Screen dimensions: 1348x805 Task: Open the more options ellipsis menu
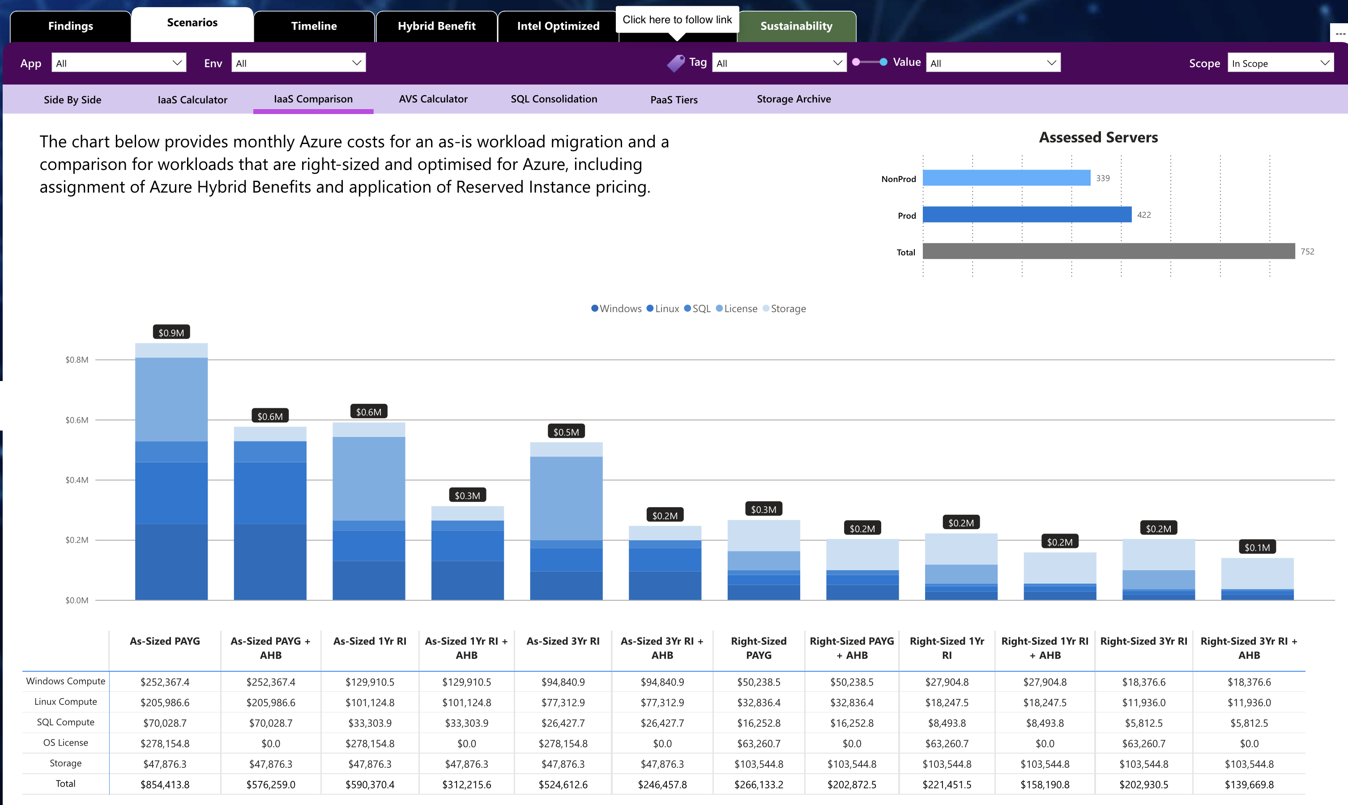pyautogui.click(x=1340, y=34)
